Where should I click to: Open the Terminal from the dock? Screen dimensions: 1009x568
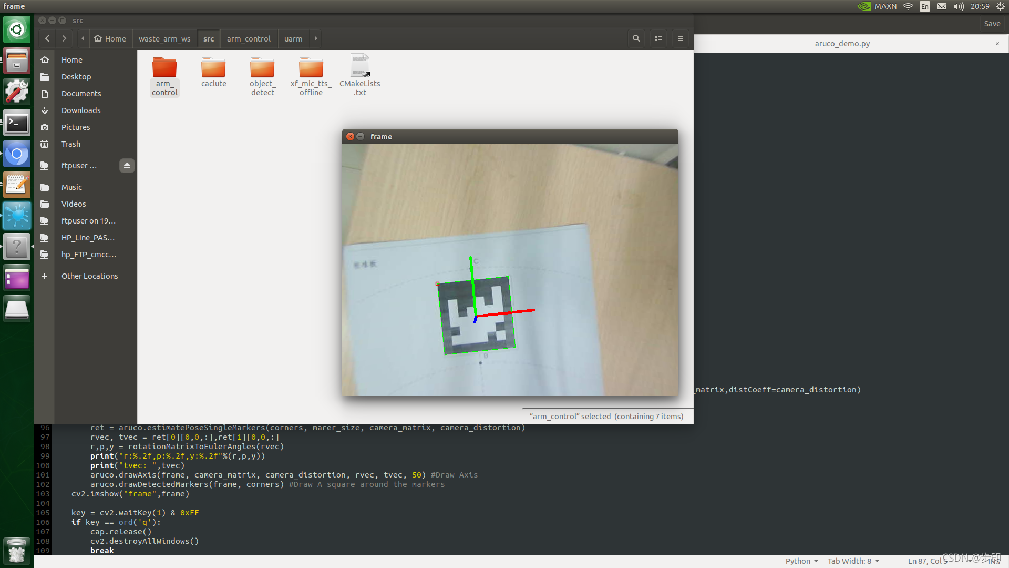tap(17, 124)
